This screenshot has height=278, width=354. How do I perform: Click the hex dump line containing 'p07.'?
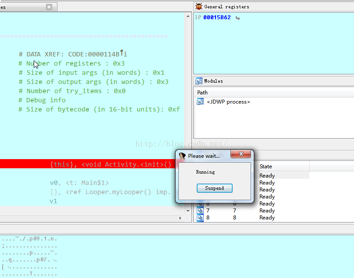[29, 260]
